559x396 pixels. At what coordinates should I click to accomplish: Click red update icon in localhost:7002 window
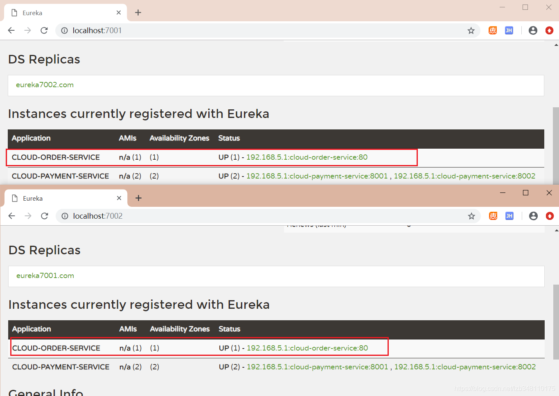click(x=550, y=216)
